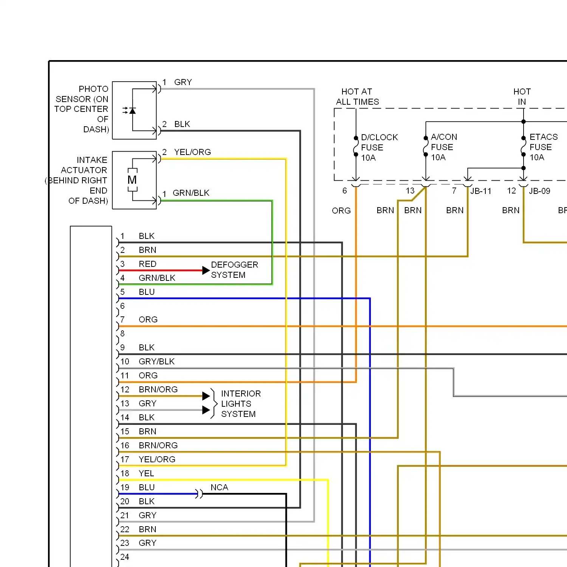Image resolution: width=567 pixels, height=567 pixels.
Task: Click the ETACS fuse symbol
Action: pos(524,146)
